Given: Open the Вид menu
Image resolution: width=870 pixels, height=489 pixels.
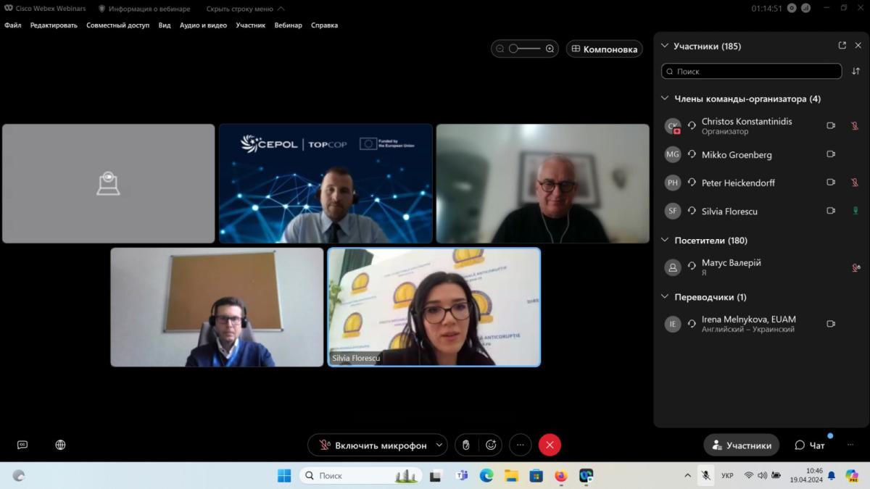Looking at the screenshot, I should (x=165, y=25).
